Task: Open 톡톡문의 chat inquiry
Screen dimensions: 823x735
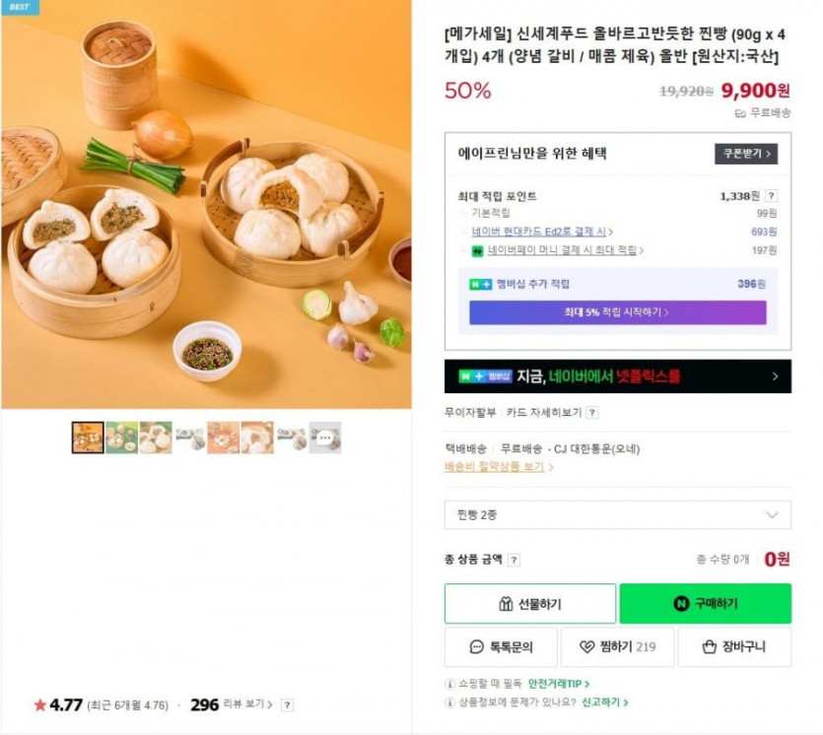Action: 501,647
